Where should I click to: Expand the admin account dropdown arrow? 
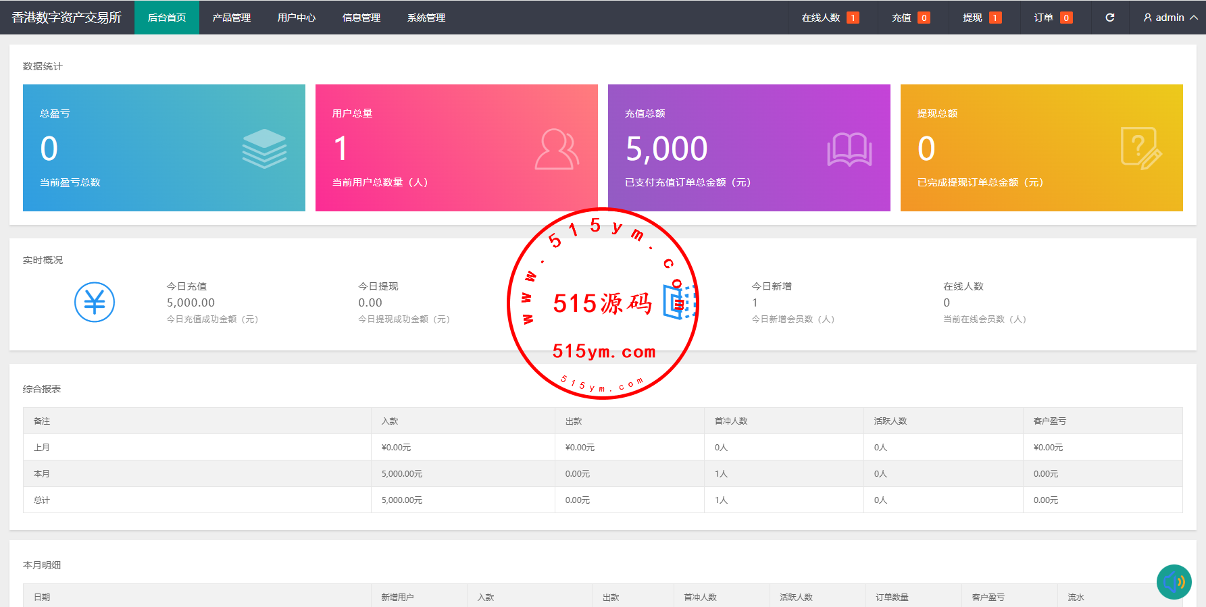click(1194, 18)
